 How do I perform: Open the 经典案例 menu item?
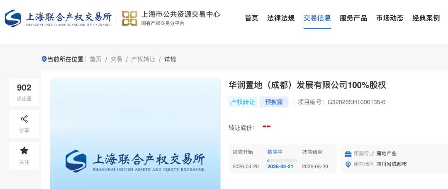tap(426, 18)
